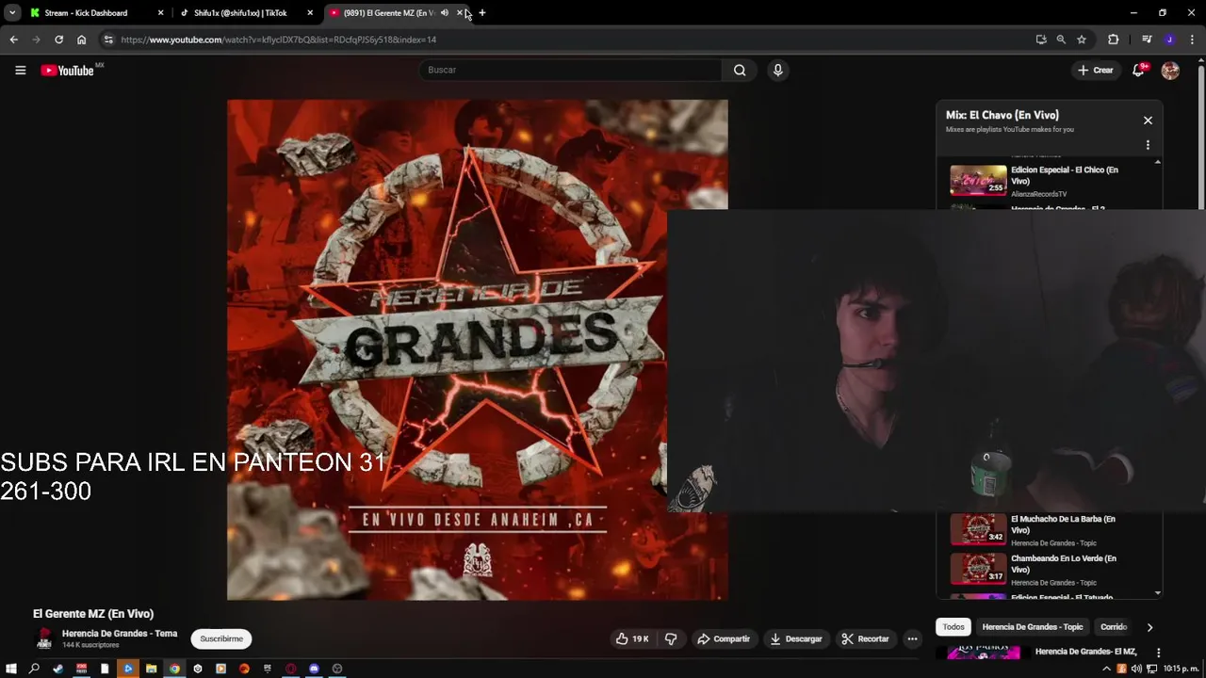Image resolution: width=1206 pixels, height=678 pixels.
Task: Close the Mix: El Chavo playlist panel
Action: point(1148,121)
